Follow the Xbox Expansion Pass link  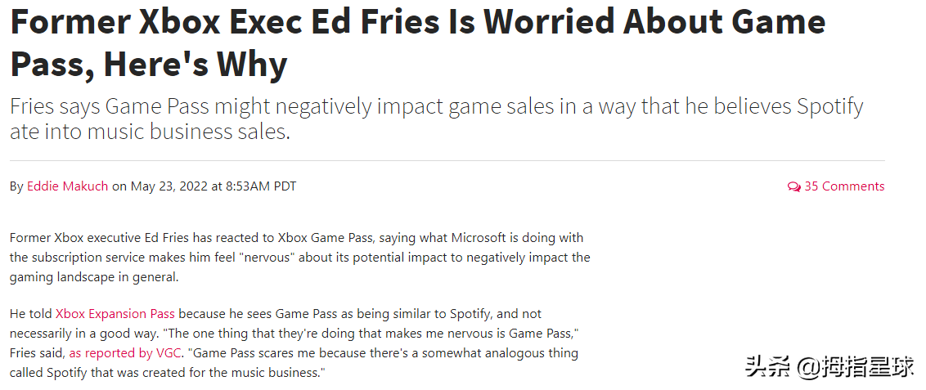[x=115, y=314]
